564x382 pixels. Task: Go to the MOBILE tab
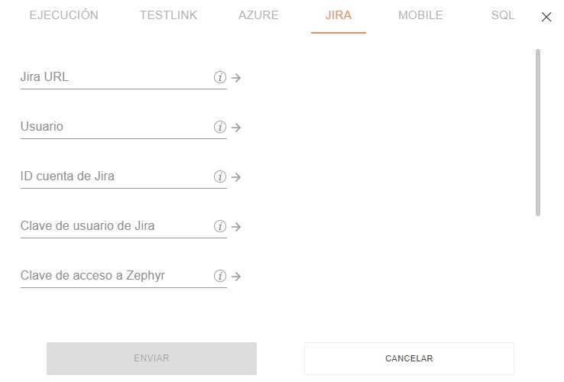420,15
